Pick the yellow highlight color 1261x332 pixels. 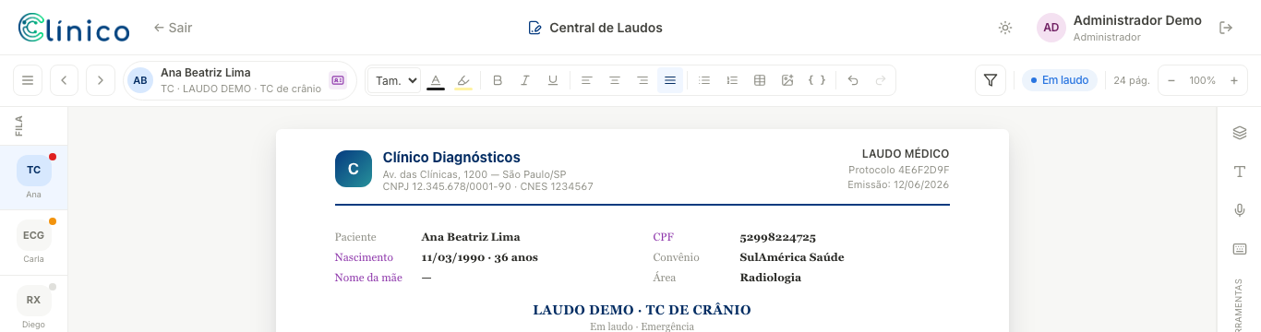[463, 80]
